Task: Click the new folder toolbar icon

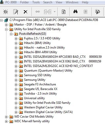Action: [6, 12]
